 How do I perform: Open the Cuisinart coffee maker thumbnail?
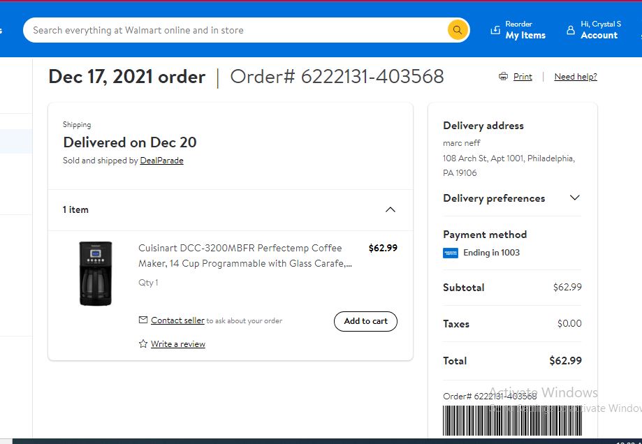point(96,274)
